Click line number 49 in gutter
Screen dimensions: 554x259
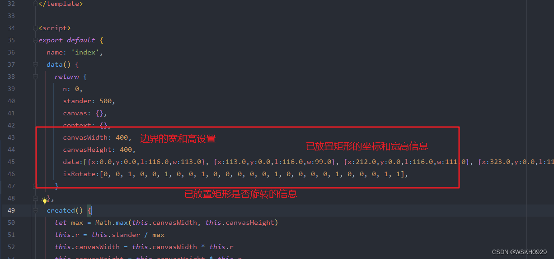click(x=11, y=210)
